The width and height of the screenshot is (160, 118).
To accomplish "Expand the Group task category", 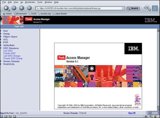I will (x=1, y=34).
